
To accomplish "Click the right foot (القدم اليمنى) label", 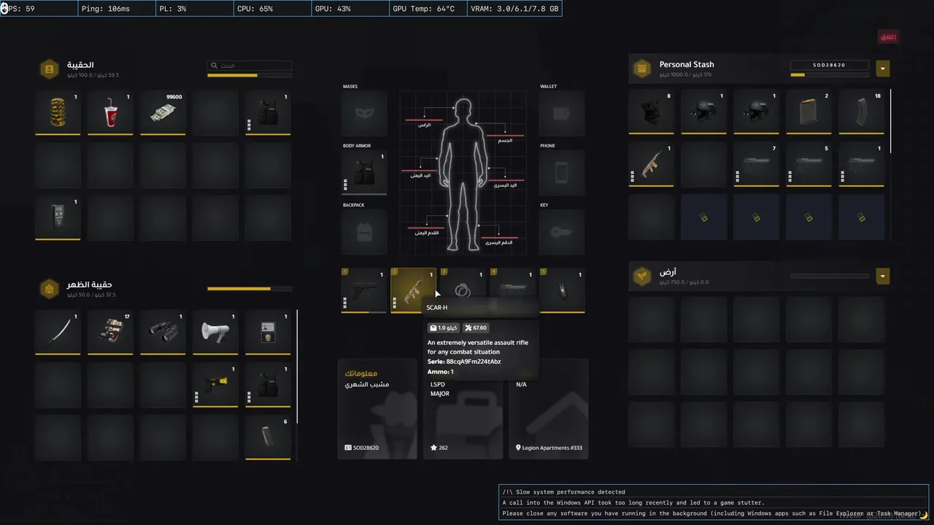I will (x=427, y=232).
